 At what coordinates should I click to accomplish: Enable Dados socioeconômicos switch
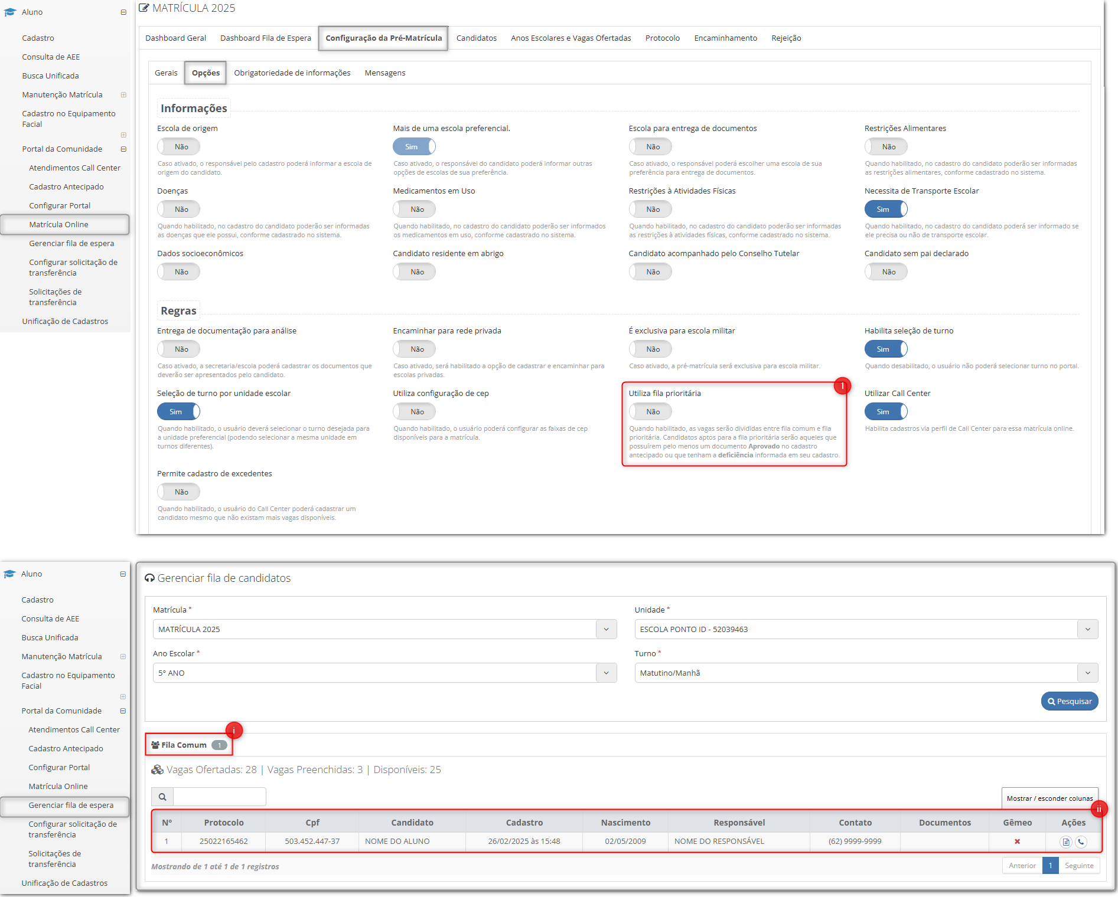click(x=178, y=271)
